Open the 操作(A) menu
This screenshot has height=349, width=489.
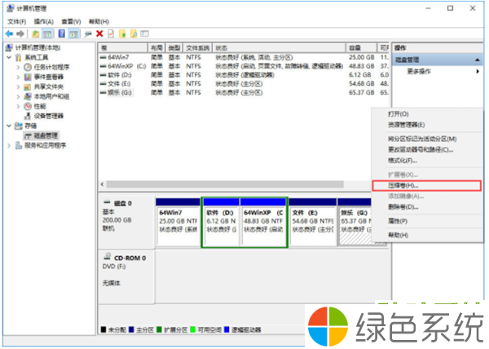click(44, 21)
